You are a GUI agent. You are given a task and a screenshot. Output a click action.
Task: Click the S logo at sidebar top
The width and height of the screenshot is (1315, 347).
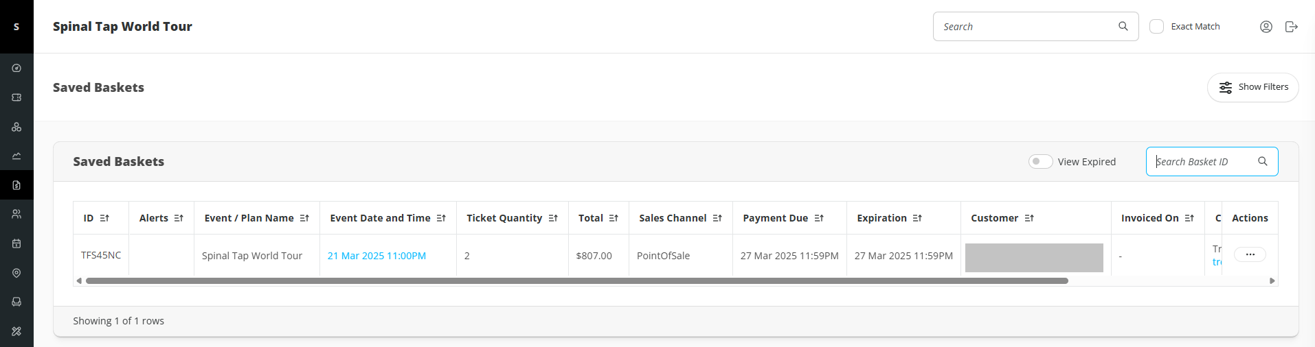[16, 27]
